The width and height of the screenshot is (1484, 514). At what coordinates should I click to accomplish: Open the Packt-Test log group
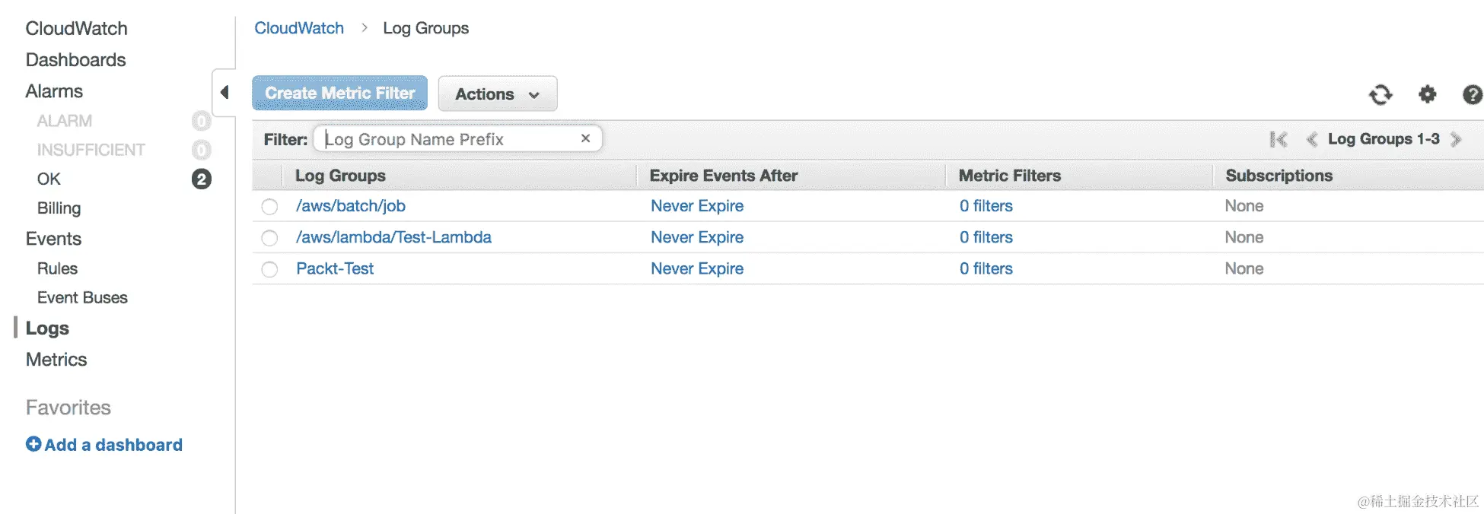[x=335, y=268]
